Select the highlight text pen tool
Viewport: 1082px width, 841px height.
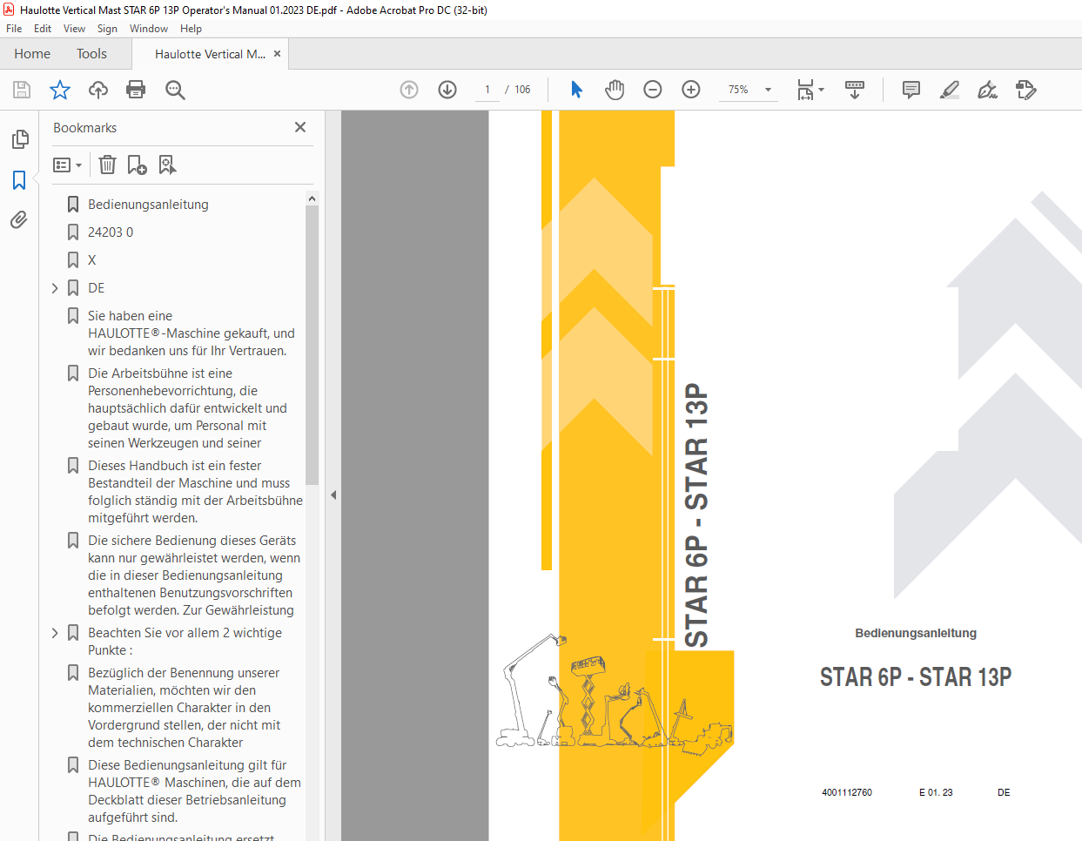click(950, 90)
